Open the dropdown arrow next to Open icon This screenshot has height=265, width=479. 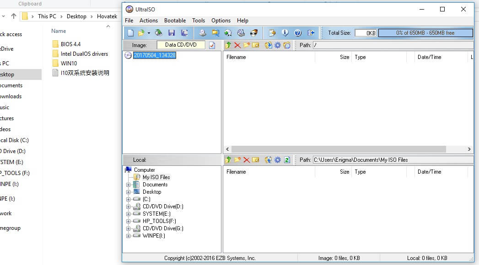[x=149, y=33]
